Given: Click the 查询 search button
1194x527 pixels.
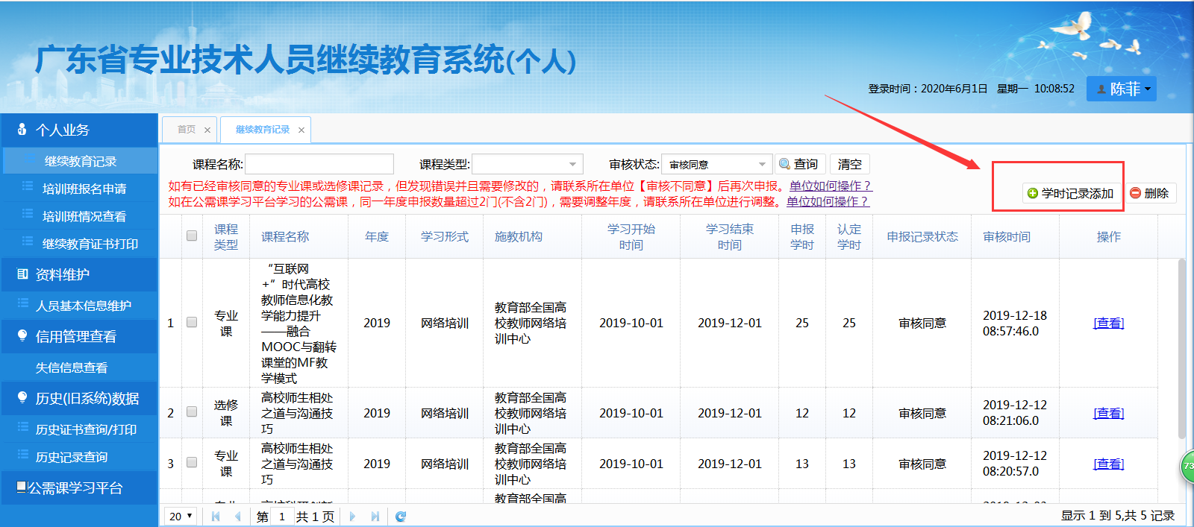Looking at the screenshot, I should pyautogui.click(x=800, y=164).
